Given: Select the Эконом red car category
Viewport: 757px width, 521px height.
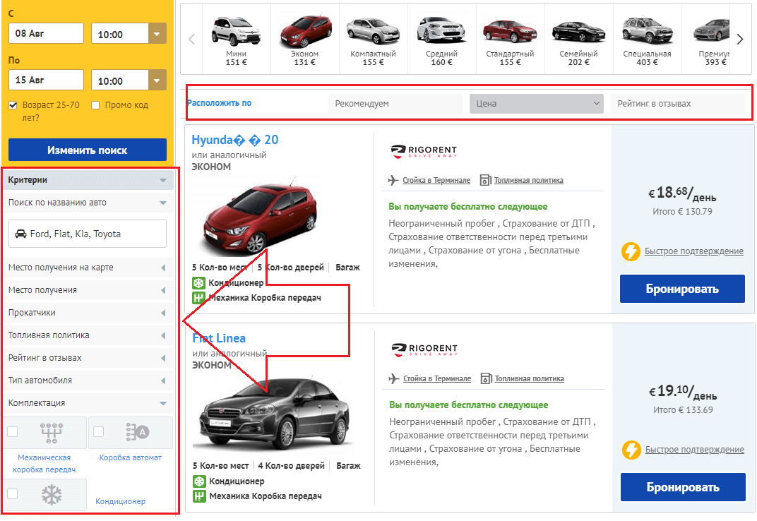Looking at the screenshot, I should point(305,32).
